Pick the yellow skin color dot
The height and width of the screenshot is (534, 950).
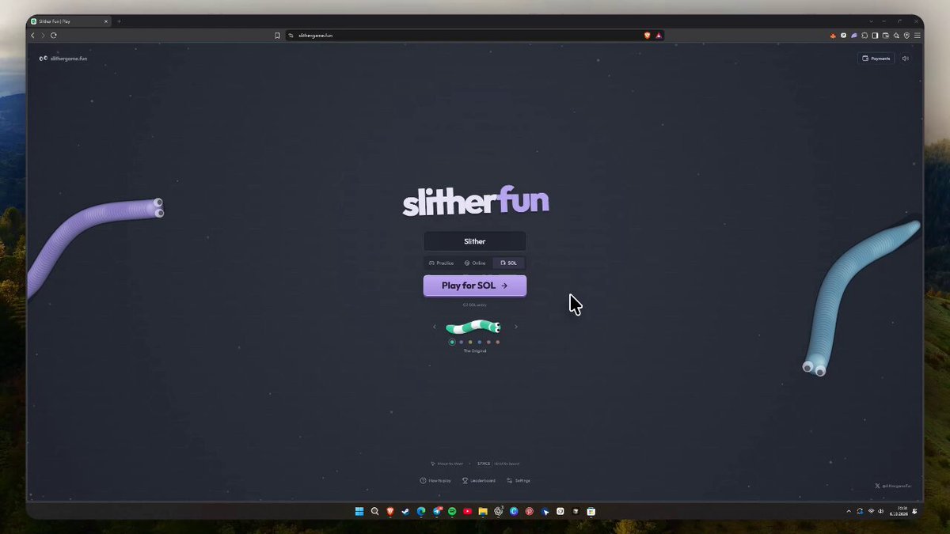click(470, 342)
